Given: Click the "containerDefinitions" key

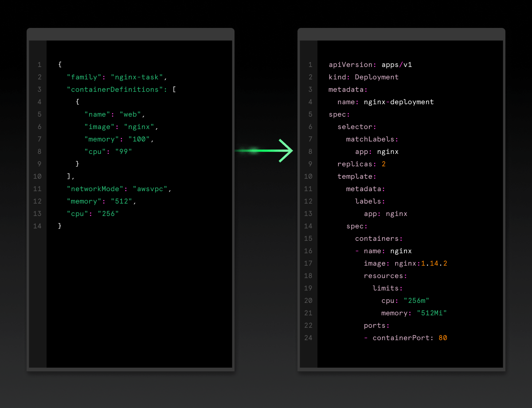Looking at the screenshot, I should point(115,90).
